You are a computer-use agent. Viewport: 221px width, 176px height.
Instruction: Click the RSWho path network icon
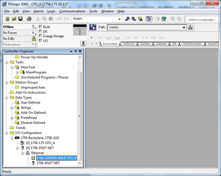[191, 27]
